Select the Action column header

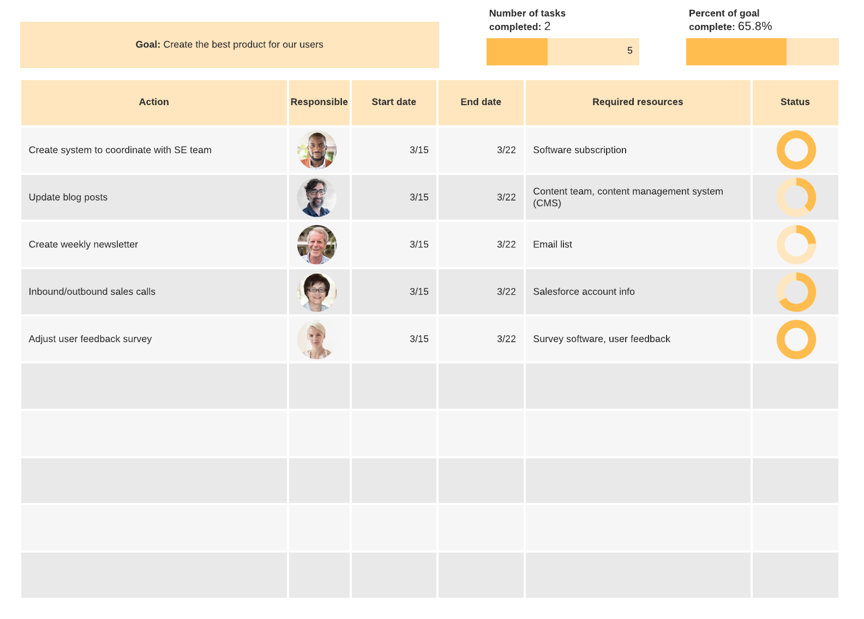pos(154,102)
